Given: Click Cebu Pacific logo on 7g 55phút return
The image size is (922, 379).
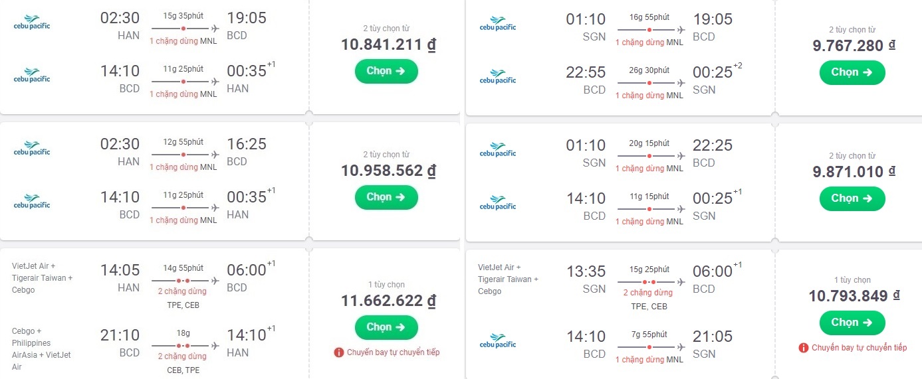Looking at the screenshot, I should [498, 342].
